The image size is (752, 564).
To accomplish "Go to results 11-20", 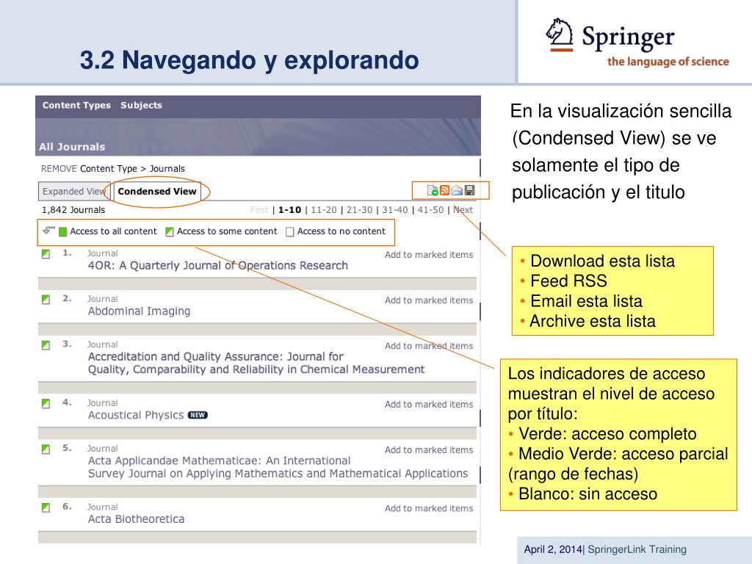I will tap(324, 209).
